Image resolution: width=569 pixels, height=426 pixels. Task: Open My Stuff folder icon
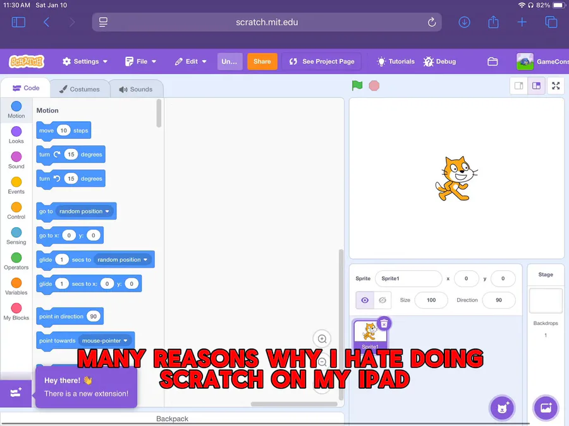point(493,62)
